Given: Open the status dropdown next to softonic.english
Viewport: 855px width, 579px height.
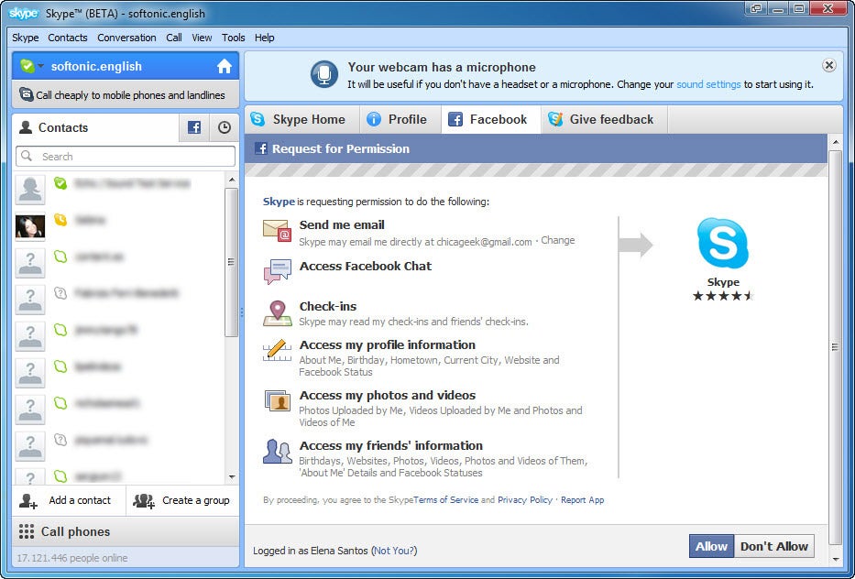Looking at the screenshot, I should click(41, 65).
